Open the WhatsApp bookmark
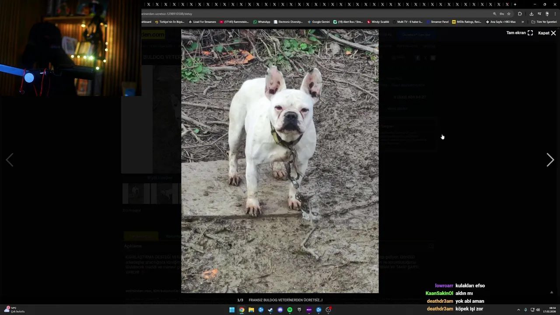 (262, 22)
